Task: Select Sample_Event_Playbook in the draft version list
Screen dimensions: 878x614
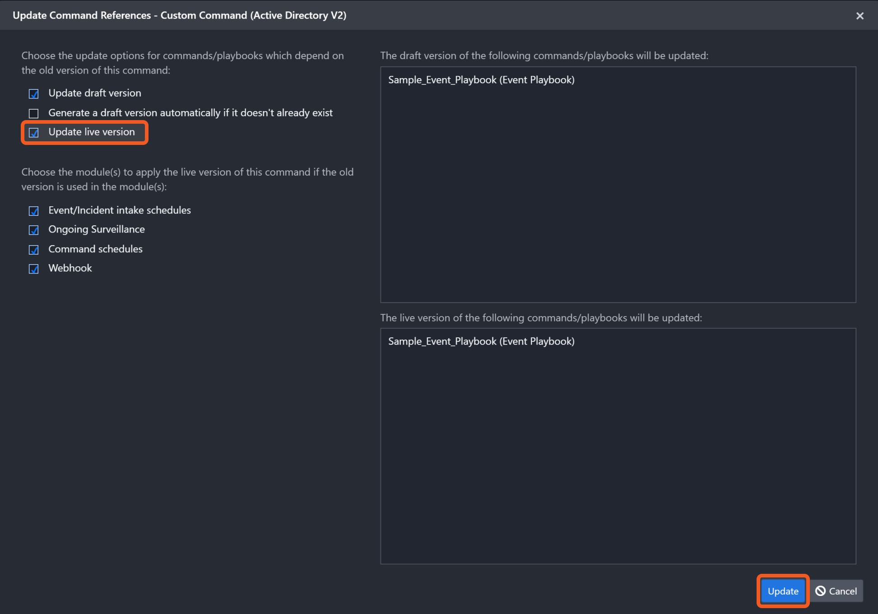Action: coord(481,80)
